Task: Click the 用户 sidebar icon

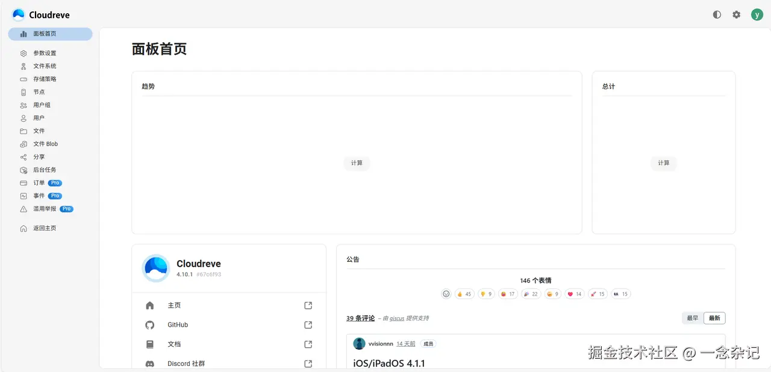Action: click(23, 118)
